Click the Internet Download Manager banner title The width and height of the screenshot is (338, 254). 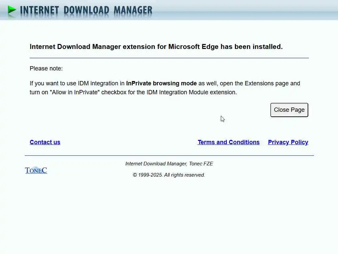(x=86, y=10)
